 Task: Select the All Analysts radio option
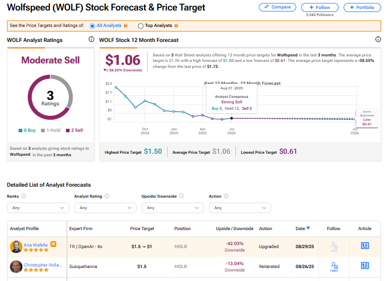click(92, 25)
